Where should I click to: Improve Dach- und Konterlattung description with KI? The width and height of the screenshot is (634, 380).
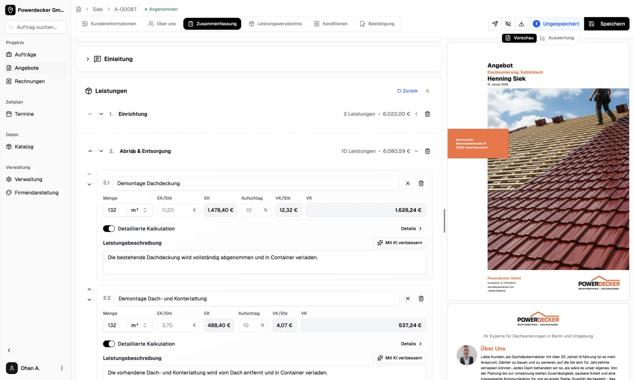click(x=400, y=358)
